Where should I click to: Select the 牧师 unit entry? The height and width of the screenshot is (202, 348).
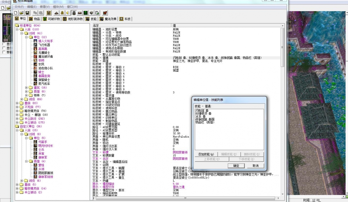41,60
